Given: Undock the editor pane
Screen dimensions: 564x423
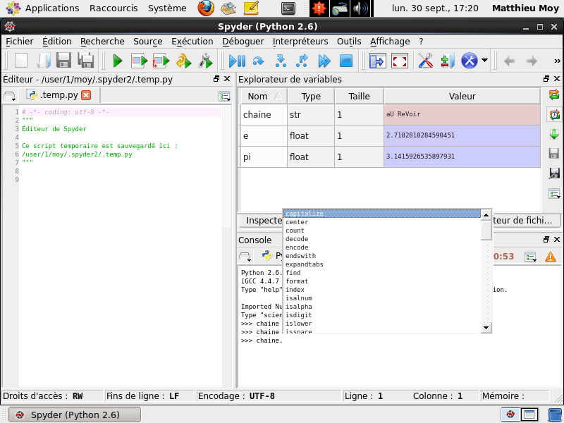Looking at the screenshot, I should click(x=216, y=79).
